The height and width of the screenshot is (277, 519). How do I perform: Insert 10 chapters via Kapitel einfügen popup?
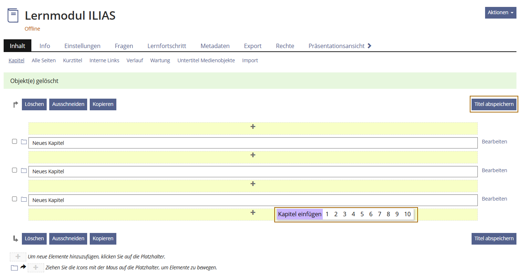[x=407, y=214]
